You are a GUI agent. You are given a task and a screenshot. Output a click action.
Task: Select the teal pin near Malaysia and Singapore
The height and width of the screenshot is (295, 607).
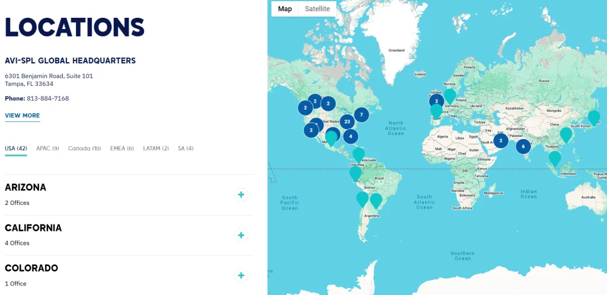click(x=555, y=158)
